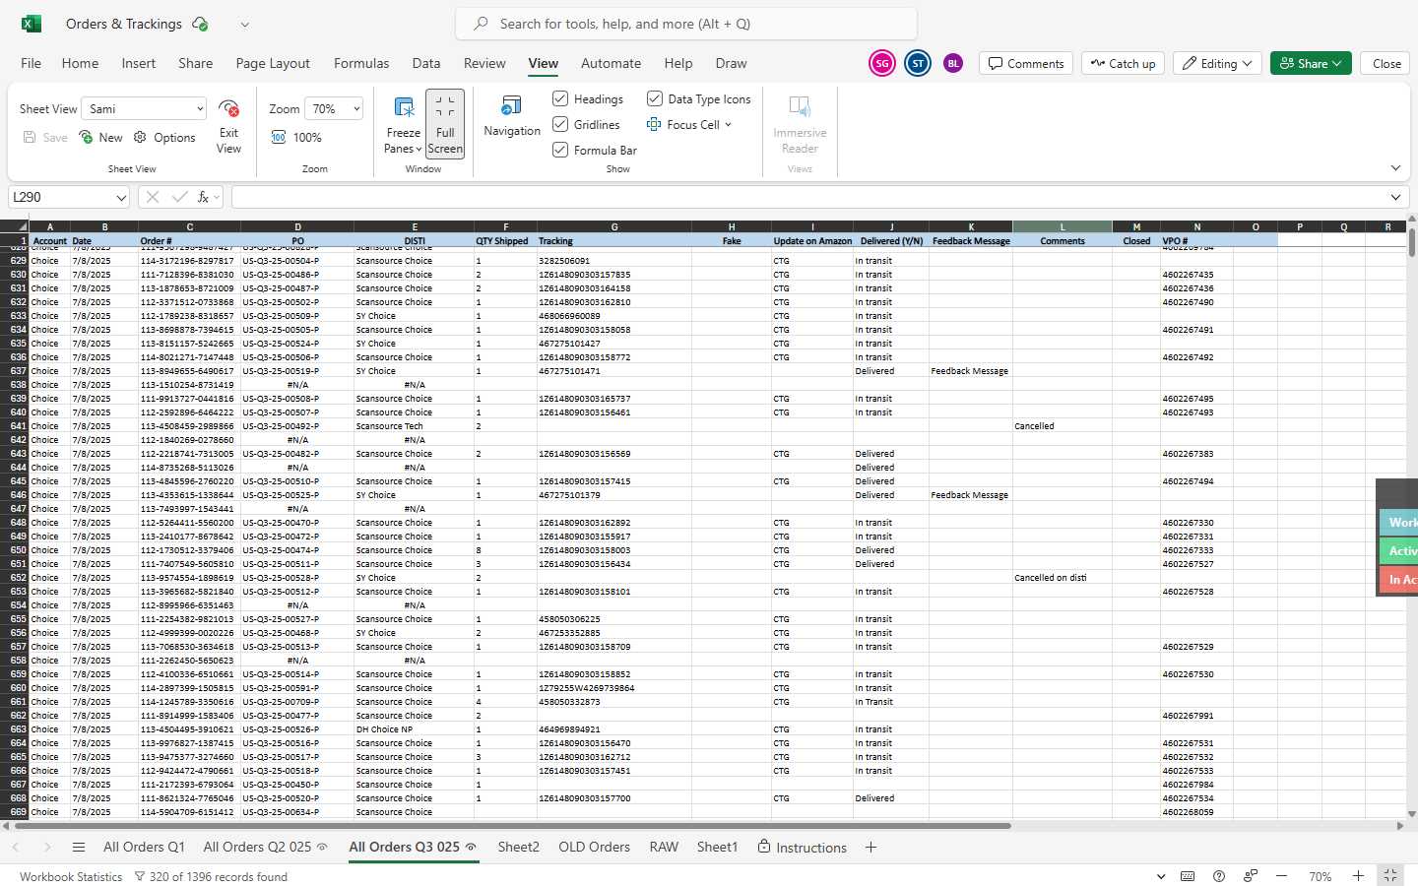Open the Sheet View Sami dropdown
The height and width of the screenshot is (886, 1418).
(x=144, y=108)
